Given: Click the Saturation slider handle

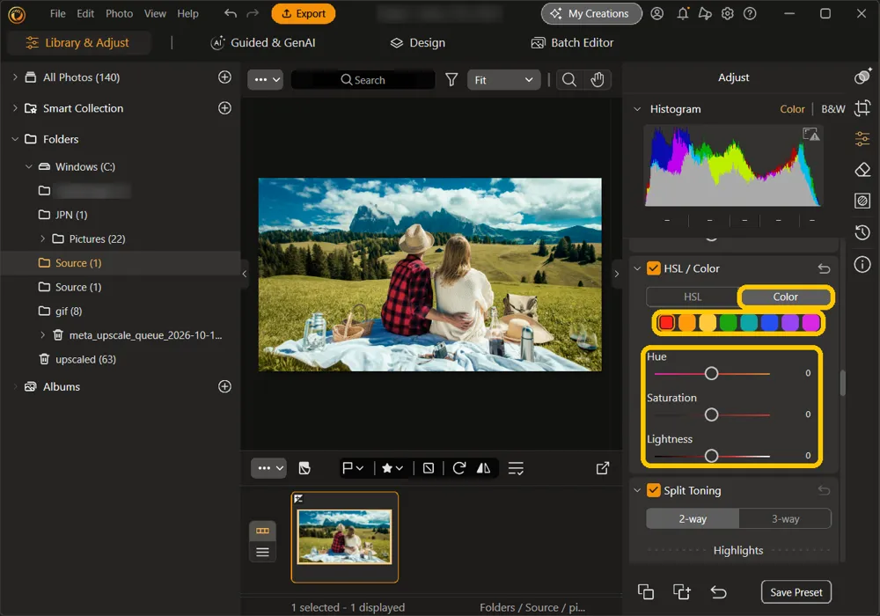Looking at the screenshot, I should [x=711, y=414].
